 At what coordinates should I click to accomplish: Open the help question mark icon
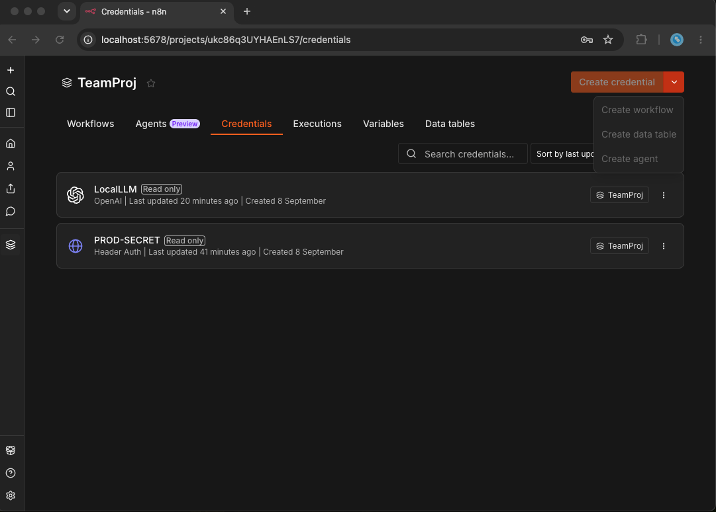tap(11, 473)
